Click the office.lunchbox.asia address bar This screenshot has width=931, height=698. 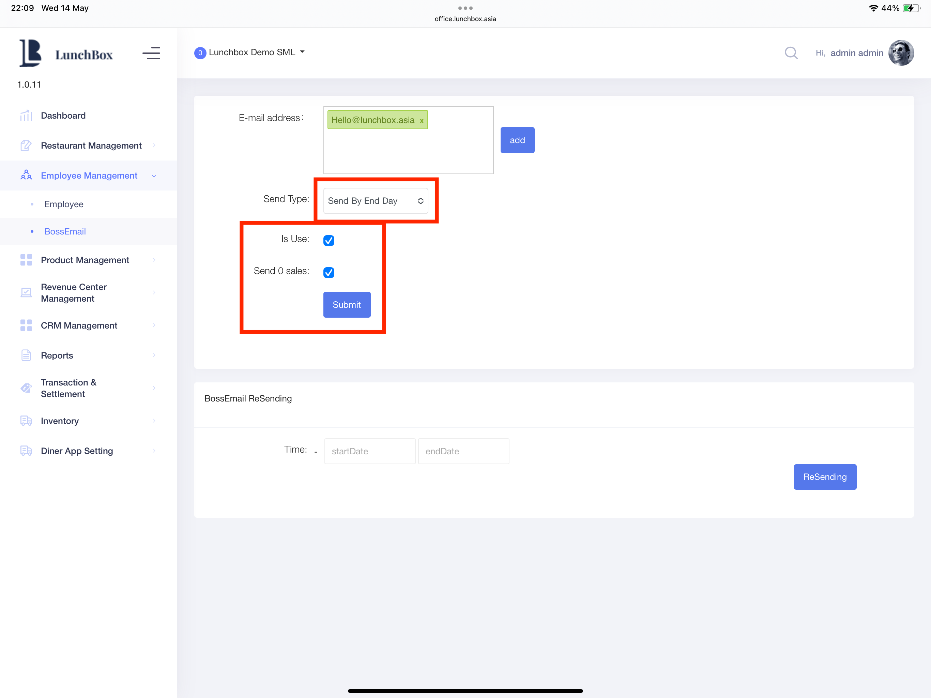[x=465, y=19]
